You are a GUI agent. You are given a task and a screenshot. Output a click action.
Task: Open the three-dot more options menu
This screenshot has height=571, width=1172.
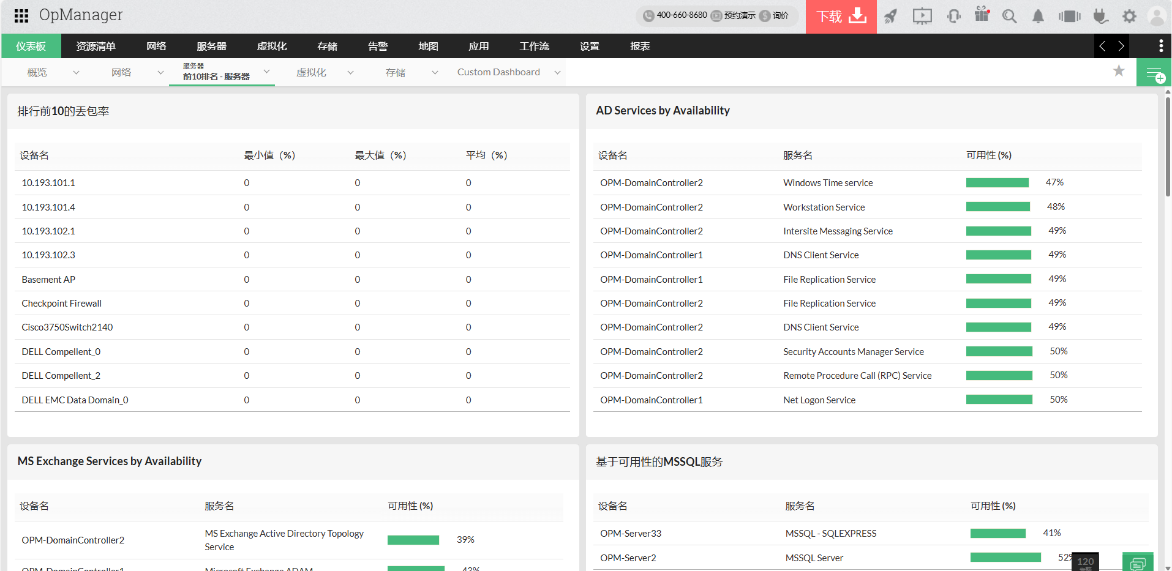coord(1161,46)
